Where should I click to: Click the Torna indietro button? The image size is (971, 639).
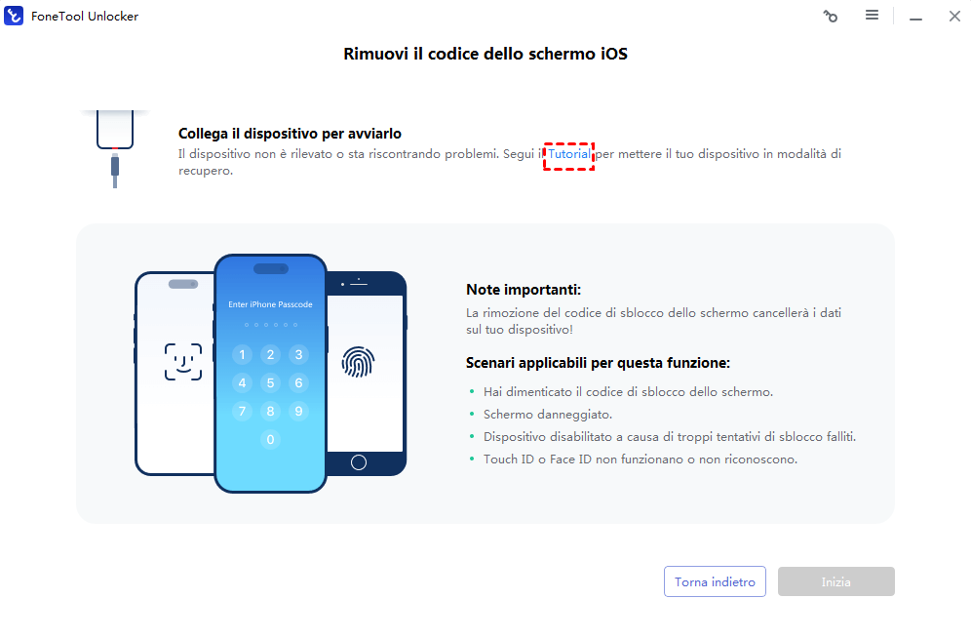pos(715,581)
